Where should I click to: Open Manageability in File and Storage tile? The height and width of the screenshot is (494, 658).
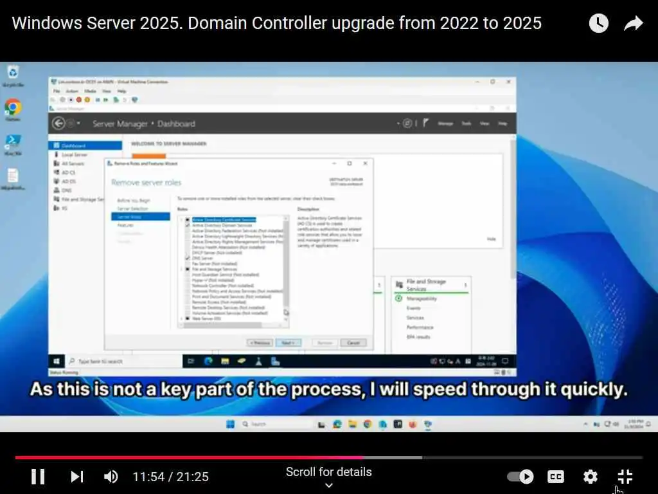tap(422, 298)
